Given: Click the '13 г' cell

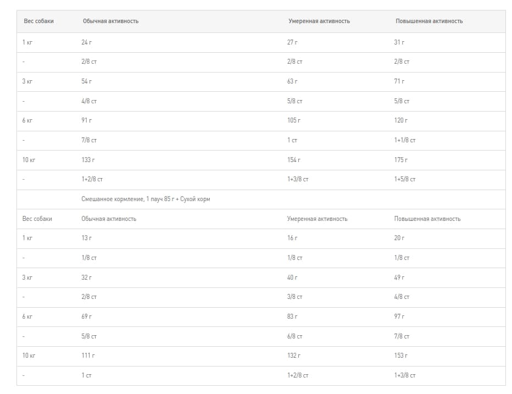Looking at the screenshot, I should point(86,238).
